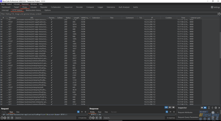Open the Request pane hamburger menu
This screenshot has width=221, height=121.
[85, 112]
